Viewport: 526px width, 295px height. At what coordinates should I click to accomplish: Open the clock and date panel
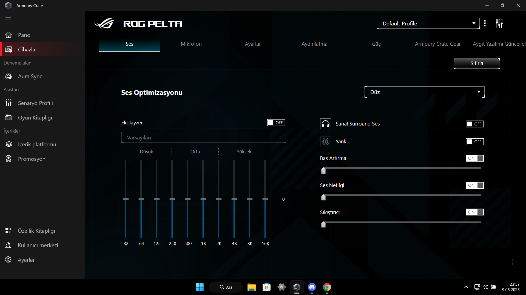(511, 287)
